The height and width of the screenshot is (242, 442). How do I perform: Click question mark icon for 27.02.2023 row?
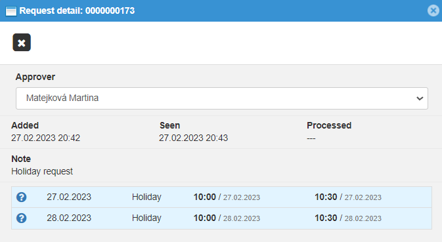[x=22, y=197]
